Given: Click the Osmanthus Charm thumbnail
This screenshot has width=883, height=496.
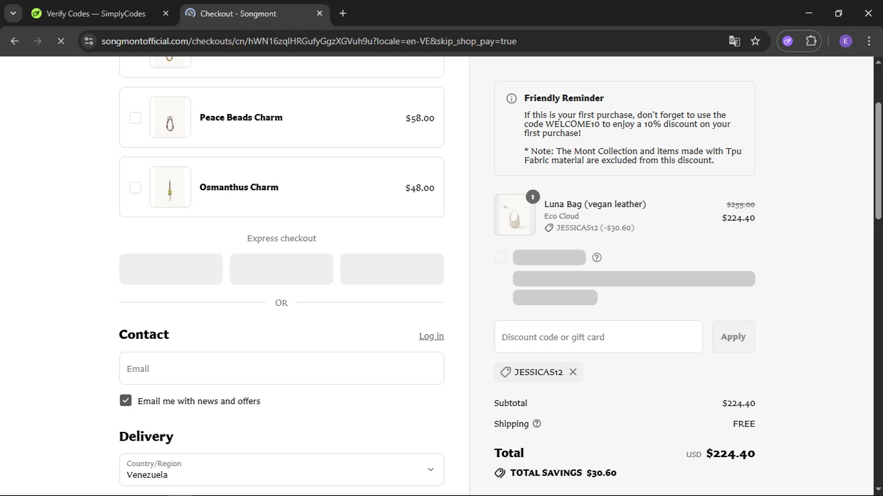Looking at the screenshot, I should (x=170, y=187).
